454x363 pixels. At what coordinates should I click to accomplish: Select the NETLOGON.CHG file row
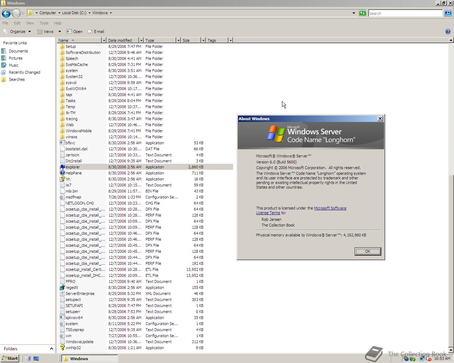pyautogui.click(x=146, y=203)
